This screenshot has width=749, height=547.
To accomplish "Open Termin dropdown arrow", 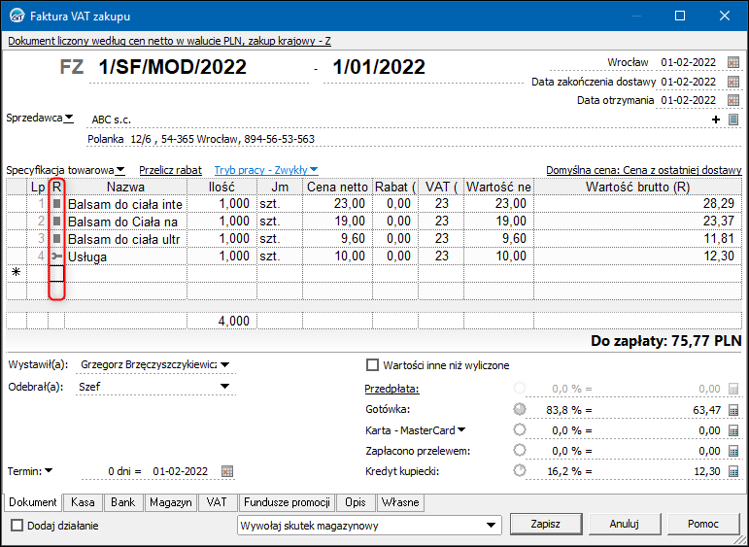I will 49,471.
